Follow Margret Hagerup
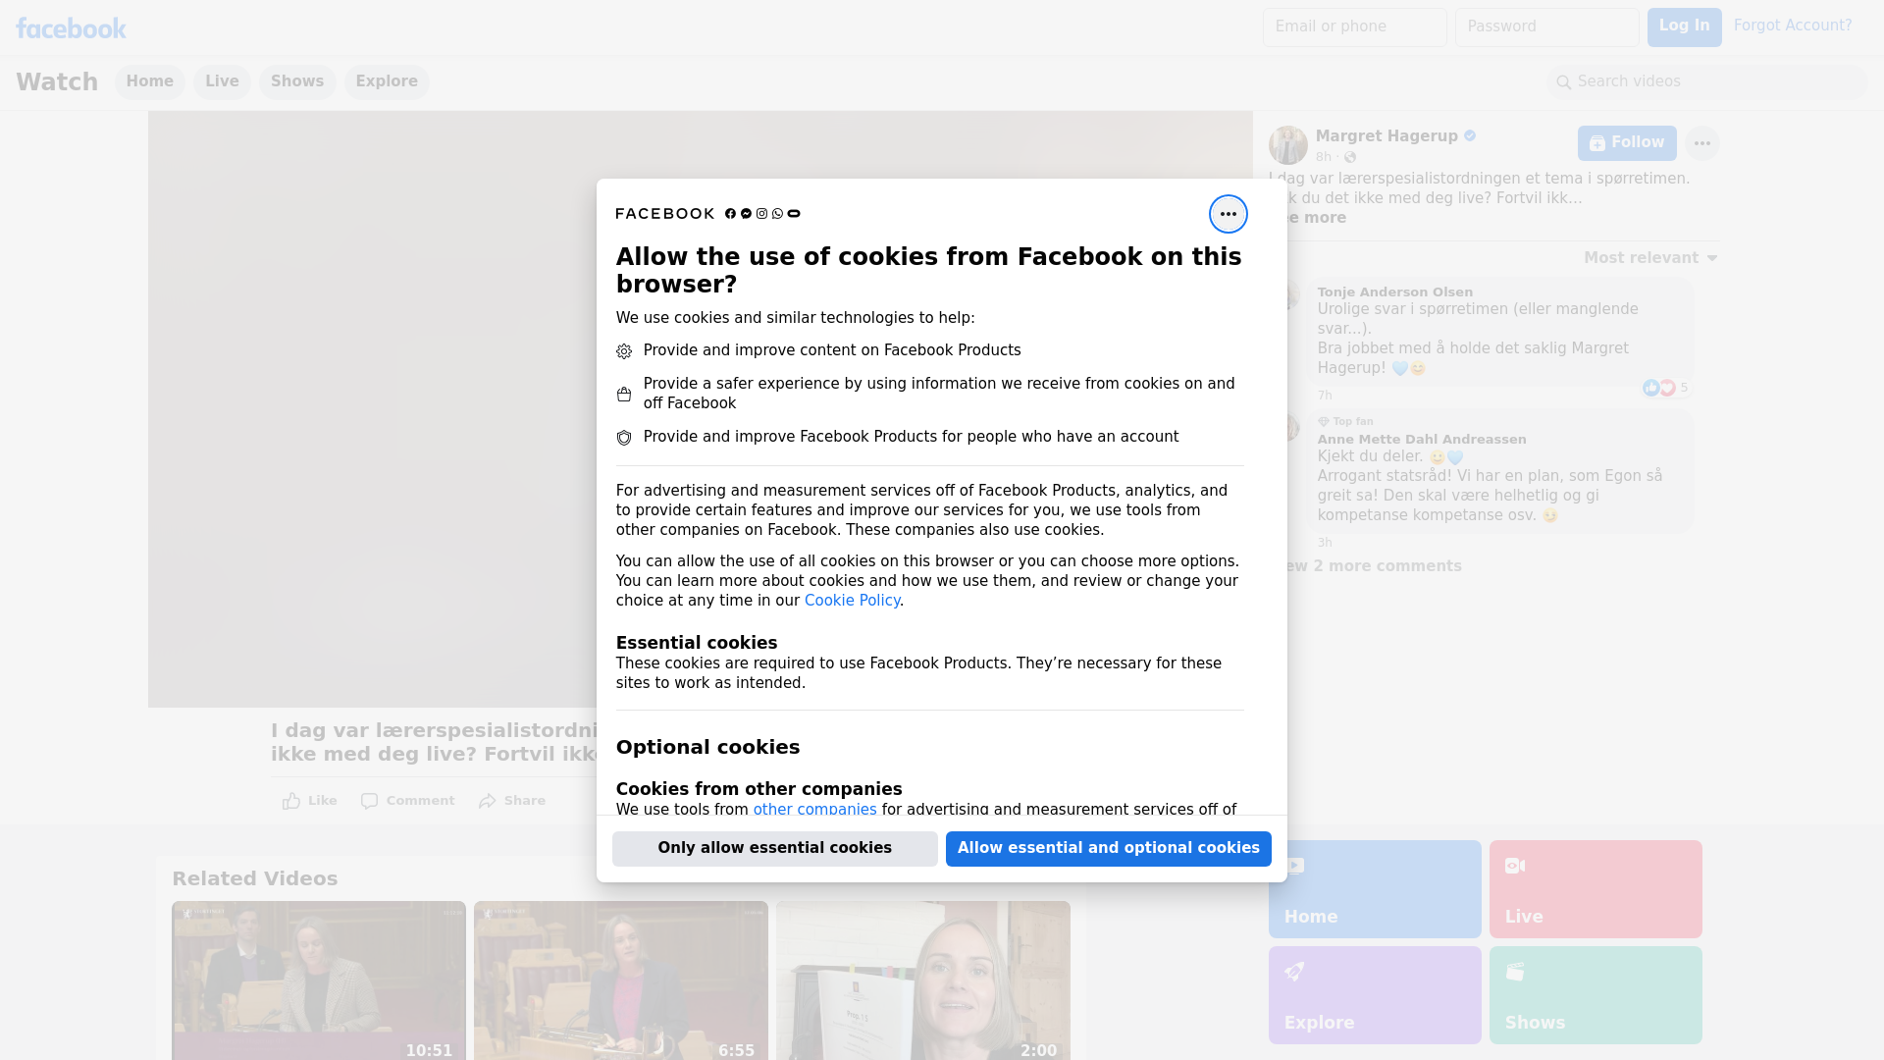1884x1060 pixels. click(x=1627, y=143)
